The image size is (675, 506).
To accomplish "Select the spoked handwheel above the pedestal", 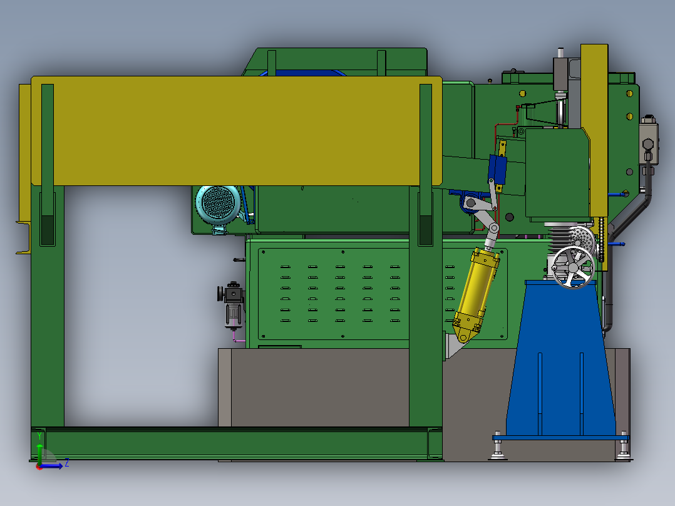I will 573,267.
